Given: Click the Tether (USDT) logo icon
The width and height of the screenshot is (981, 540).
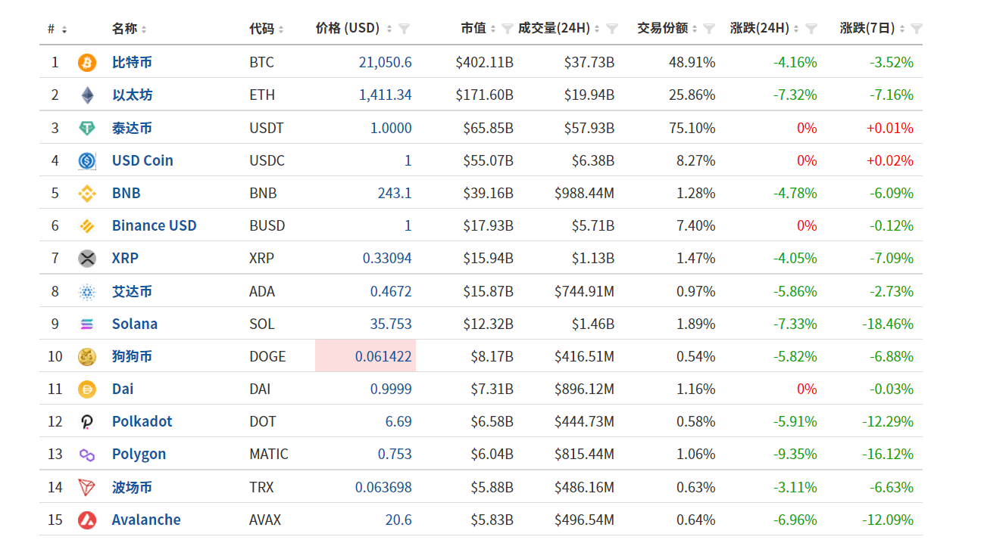Looking at the screenshot, I should [x=86, y=127].
